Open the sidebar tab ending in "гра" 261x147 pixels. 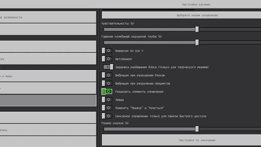point(48,59)
